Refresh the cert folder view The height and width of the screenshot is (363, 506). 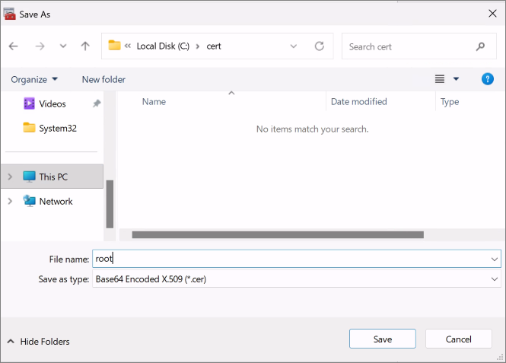coord(319,46)
